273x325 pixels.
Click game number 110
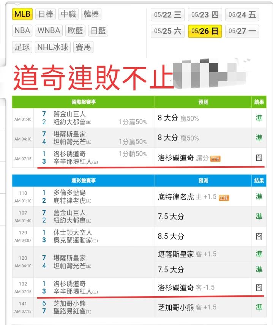tap(23, 193)
